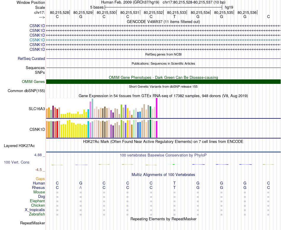Image resolution: width=281 pixels, height=230 pixels.
Task: Click the Human Feb. 2009 (GRCh37/hg19) text
Action: (130, 2)
